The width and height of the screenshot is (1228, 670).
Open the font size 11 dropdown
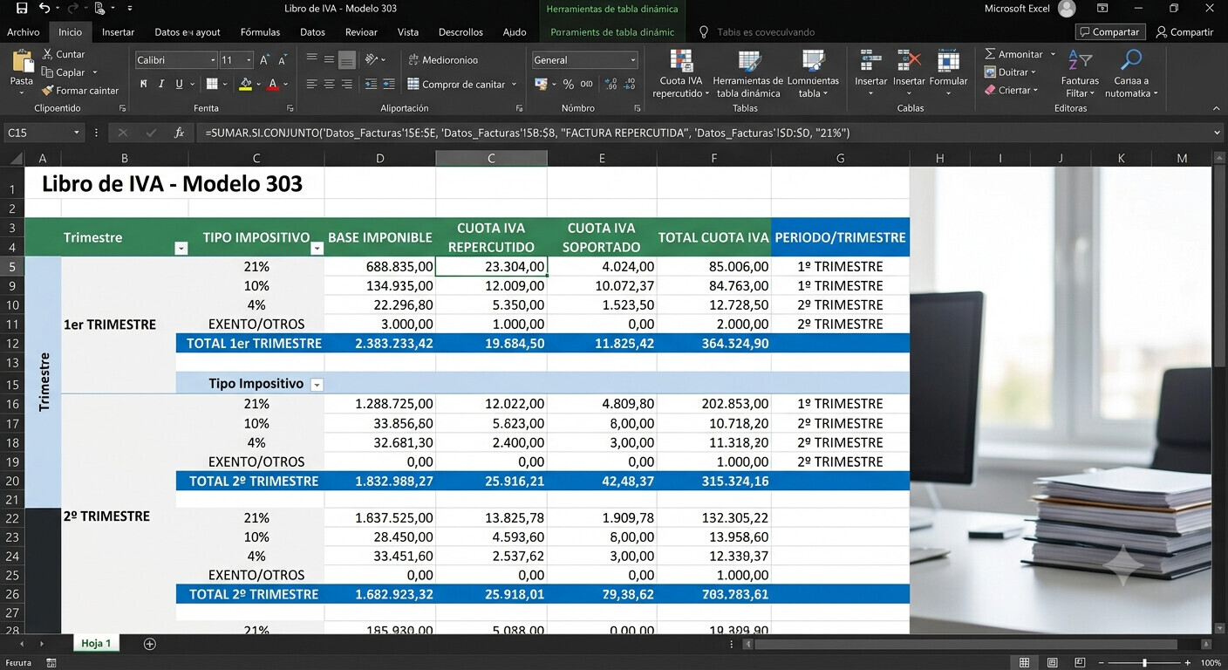[249, 60]
